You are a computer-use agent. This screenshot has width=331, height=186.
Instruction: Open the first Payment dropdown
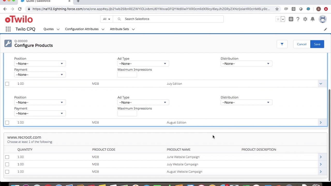(x=40, y=75)
